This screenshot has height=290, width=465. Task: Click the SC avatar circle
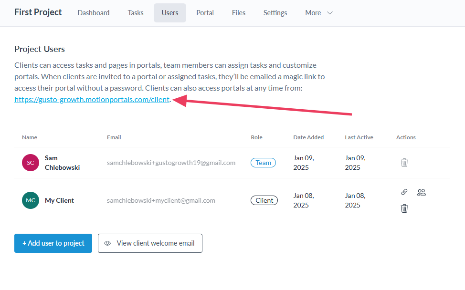pos(31,163)
